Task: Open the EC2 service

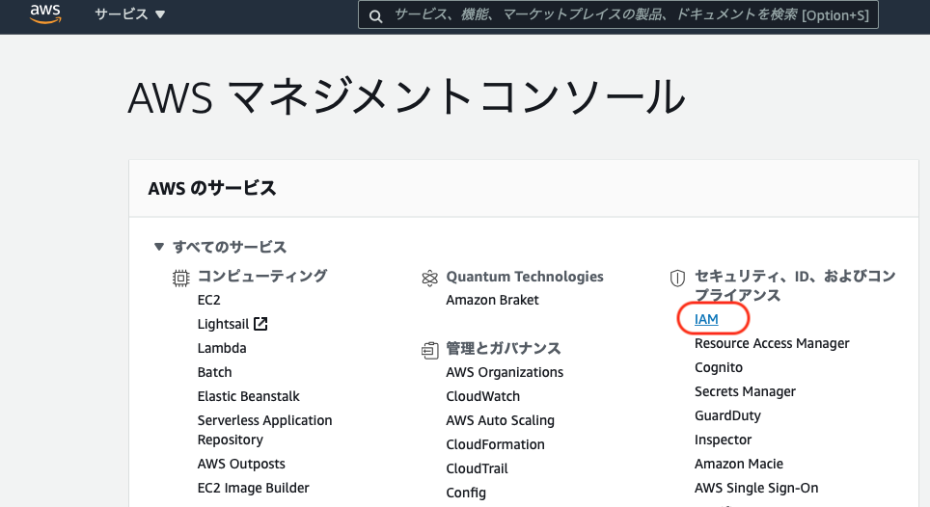Action: (208, 300)
